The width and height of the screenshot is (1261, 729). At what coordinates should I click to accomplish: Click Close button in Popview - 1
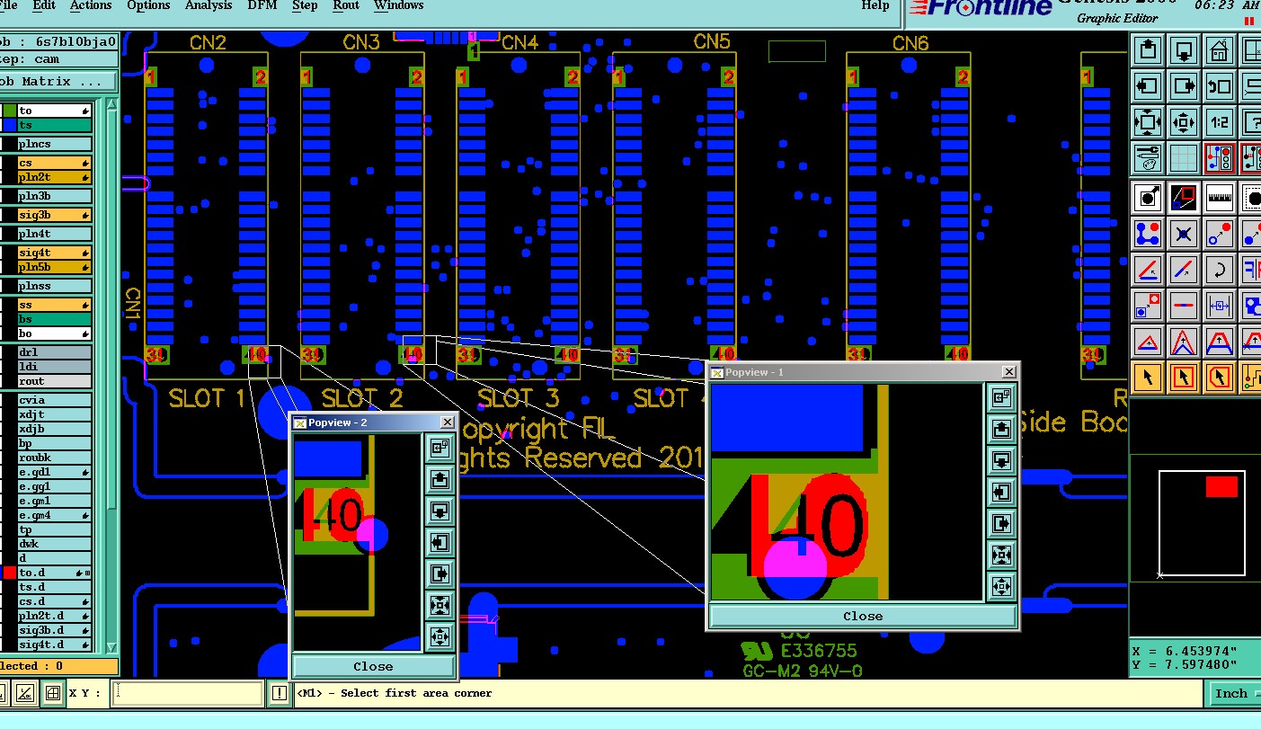coord(863,616)
